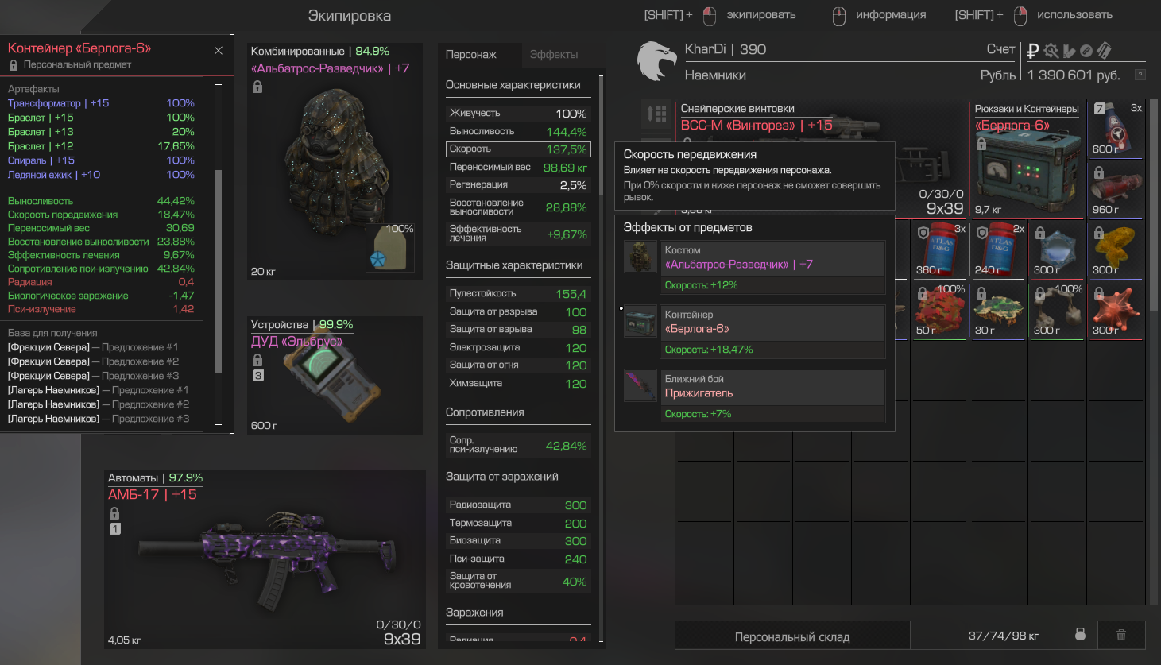Click the Контейнер «Берлога-6» effect entry

tap(772, 332)
